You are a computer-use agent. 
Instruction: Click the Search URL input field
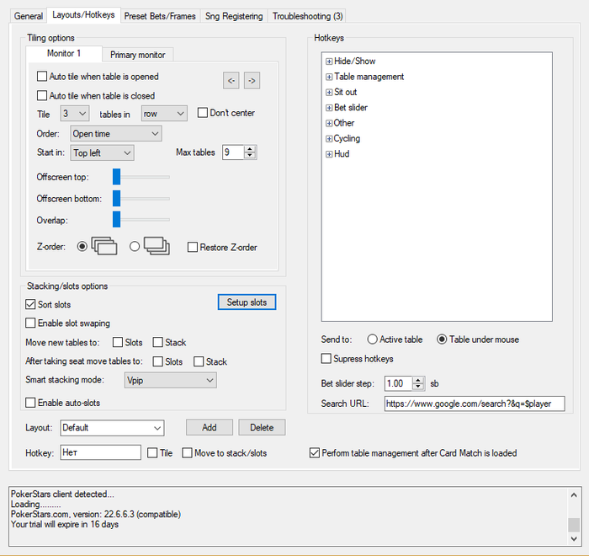(475, 404)
